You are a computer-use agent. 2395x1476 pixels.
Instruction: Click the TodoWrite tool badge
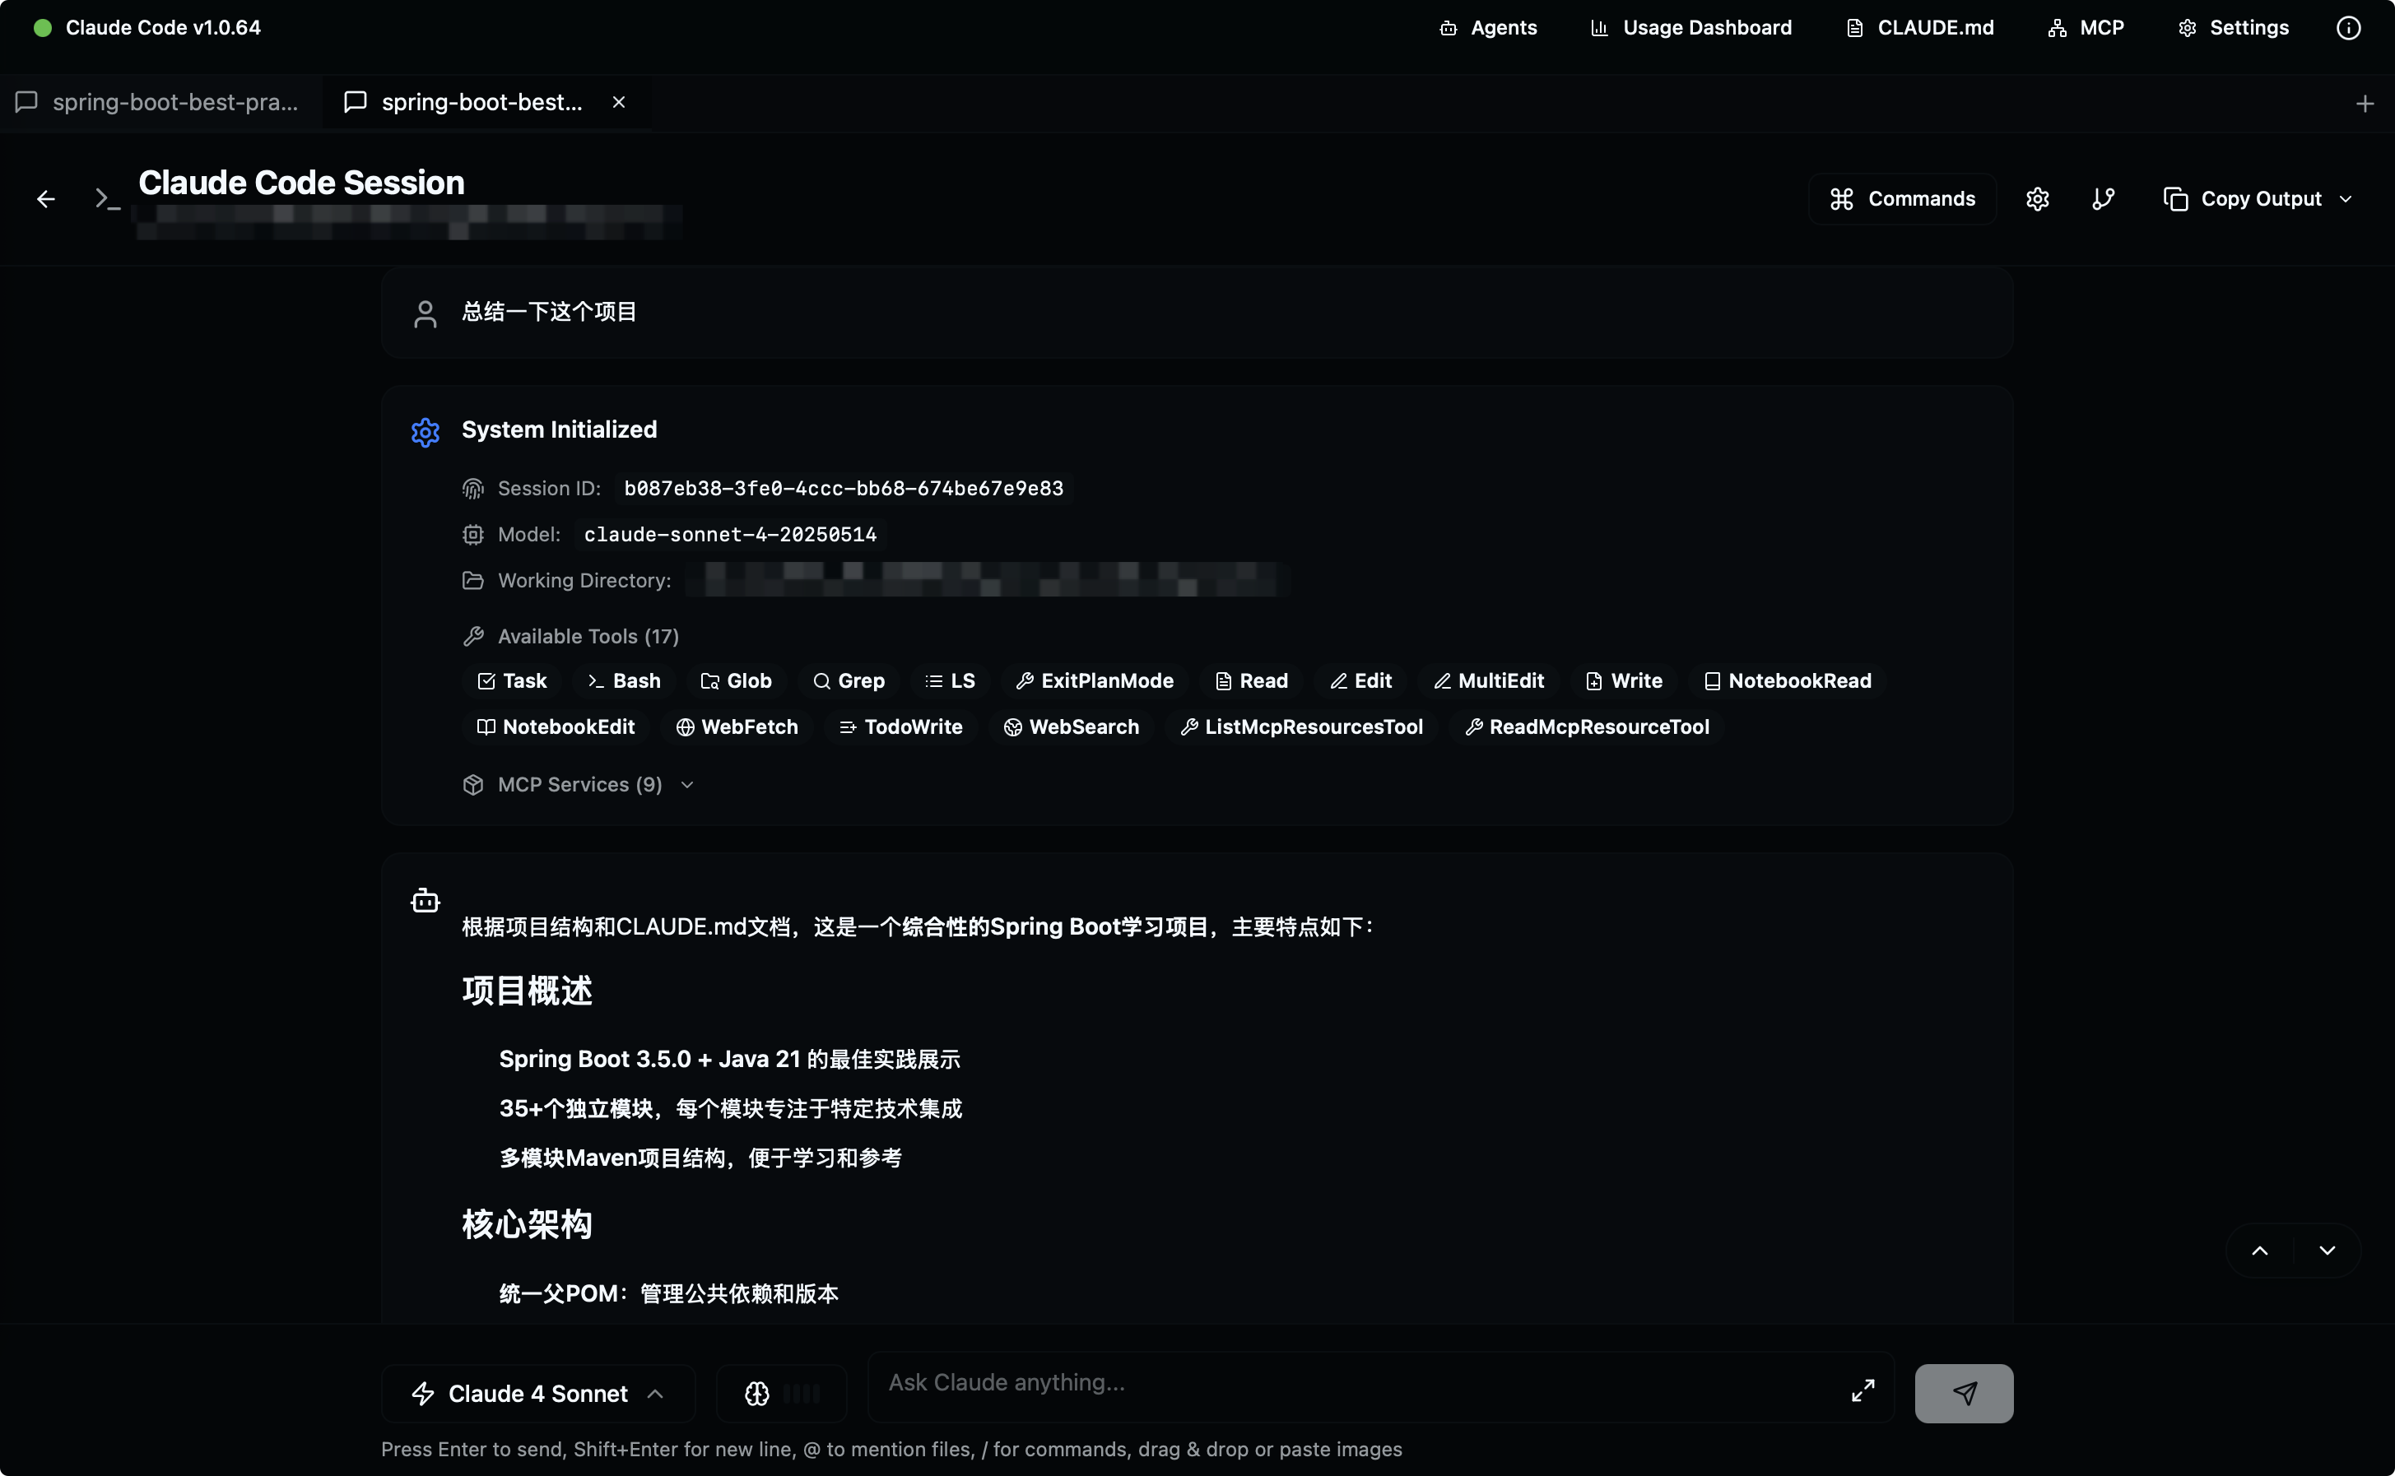[x=901, y=726]
